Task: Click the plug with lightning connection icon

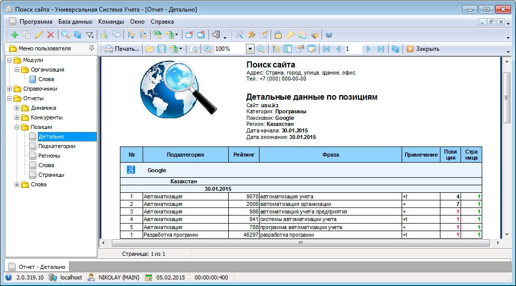Action: [314, 35]
